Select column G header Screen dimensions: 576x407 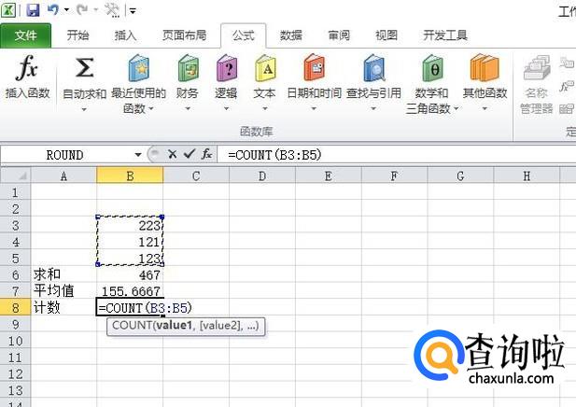coord(460,175)
